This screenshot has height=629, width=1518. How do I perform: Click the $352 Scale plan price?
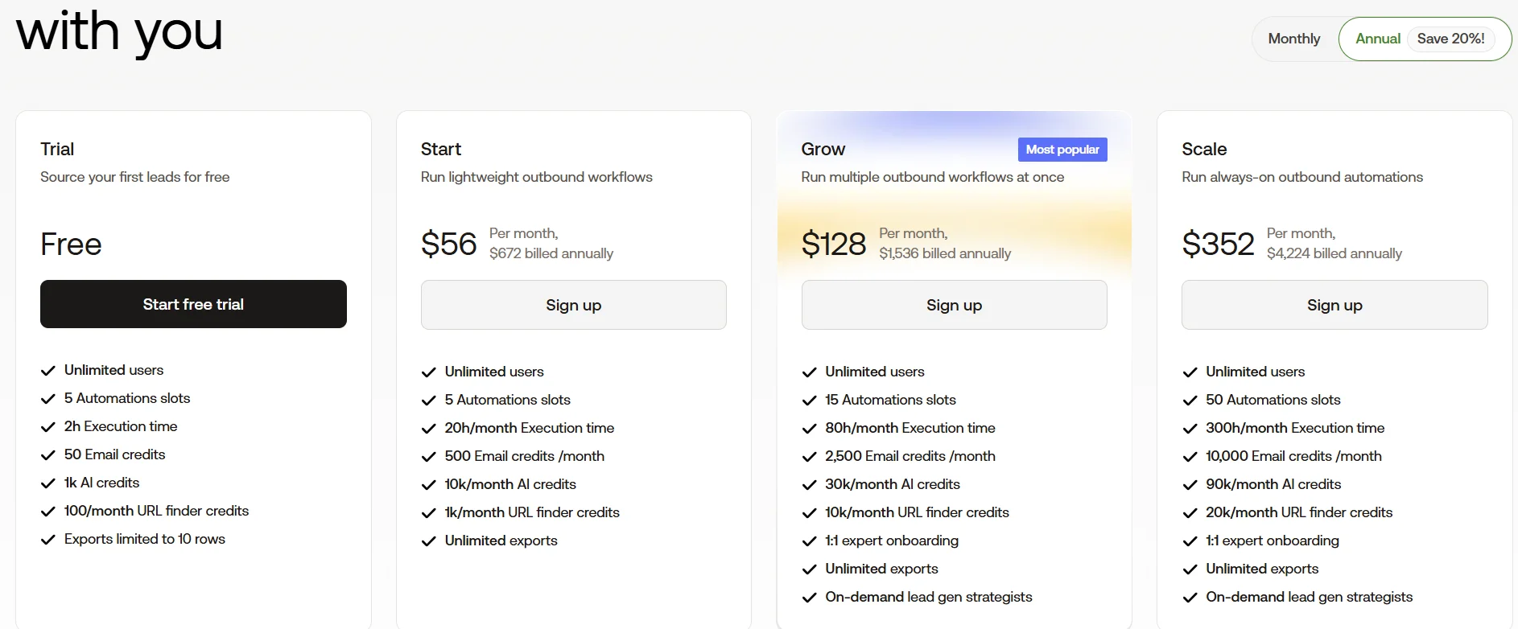[x=1217, y=244]
